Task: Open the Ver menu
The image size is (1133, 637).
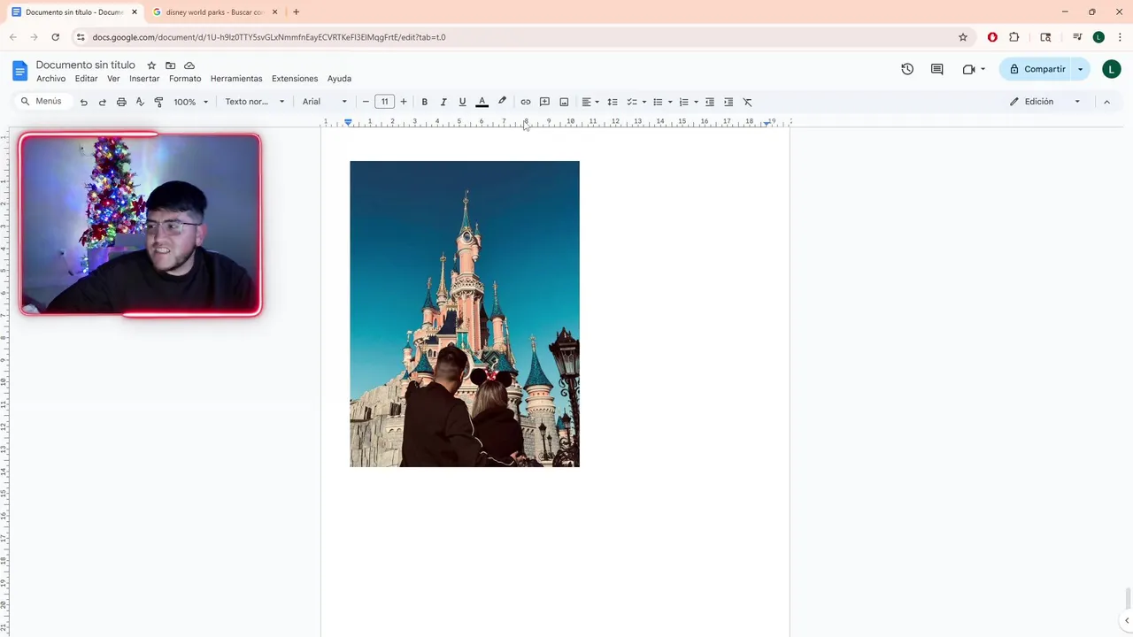Action: click(113, 79)
